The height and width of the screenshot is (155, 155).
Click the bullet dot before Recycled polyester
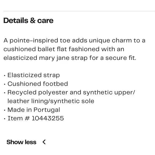pos(5,93)
